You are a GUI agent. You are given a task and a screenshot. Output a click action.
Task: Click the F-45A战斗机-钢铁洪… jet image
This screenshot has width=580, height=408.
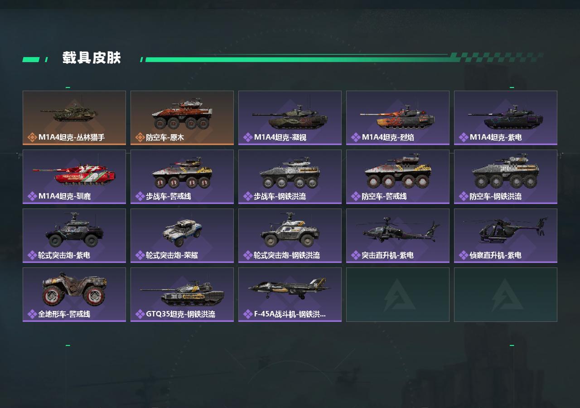pos(290,288)
